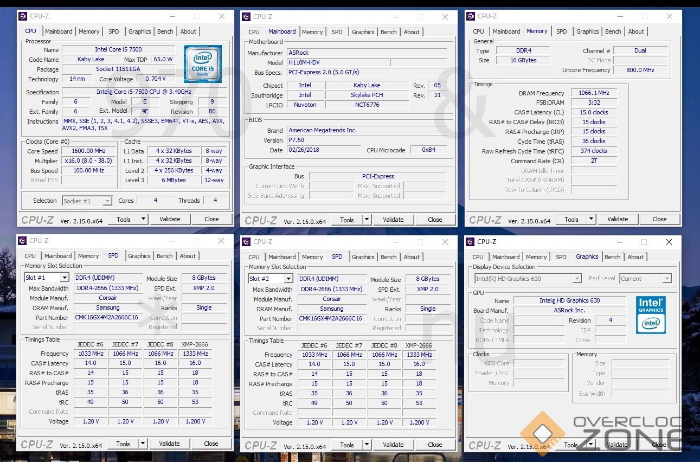
Task: Click CPU-Z title icon of the Slot #2 SPD window
Action: (246, 242)
